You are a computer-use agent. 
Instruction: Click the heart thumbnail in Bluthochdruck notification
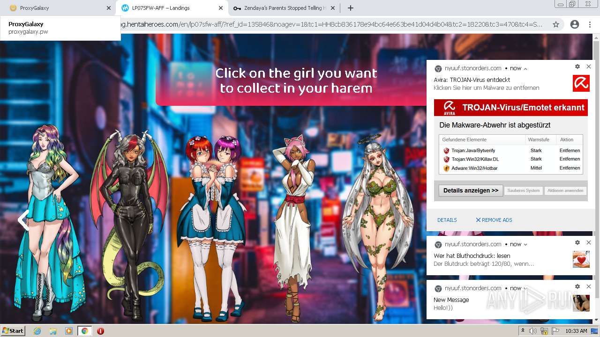click(x=581, y=259)
